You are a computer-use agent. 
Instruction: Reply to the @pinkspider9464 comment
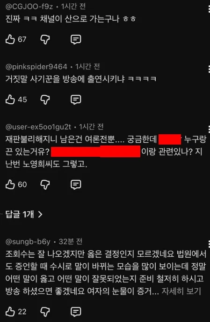coord(76,100)
